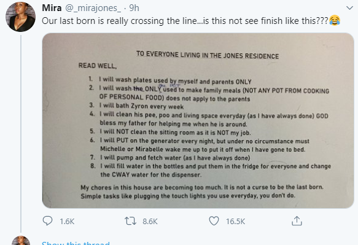Click the 16.5K likes count
358x245 pixels.
(235, 221)
